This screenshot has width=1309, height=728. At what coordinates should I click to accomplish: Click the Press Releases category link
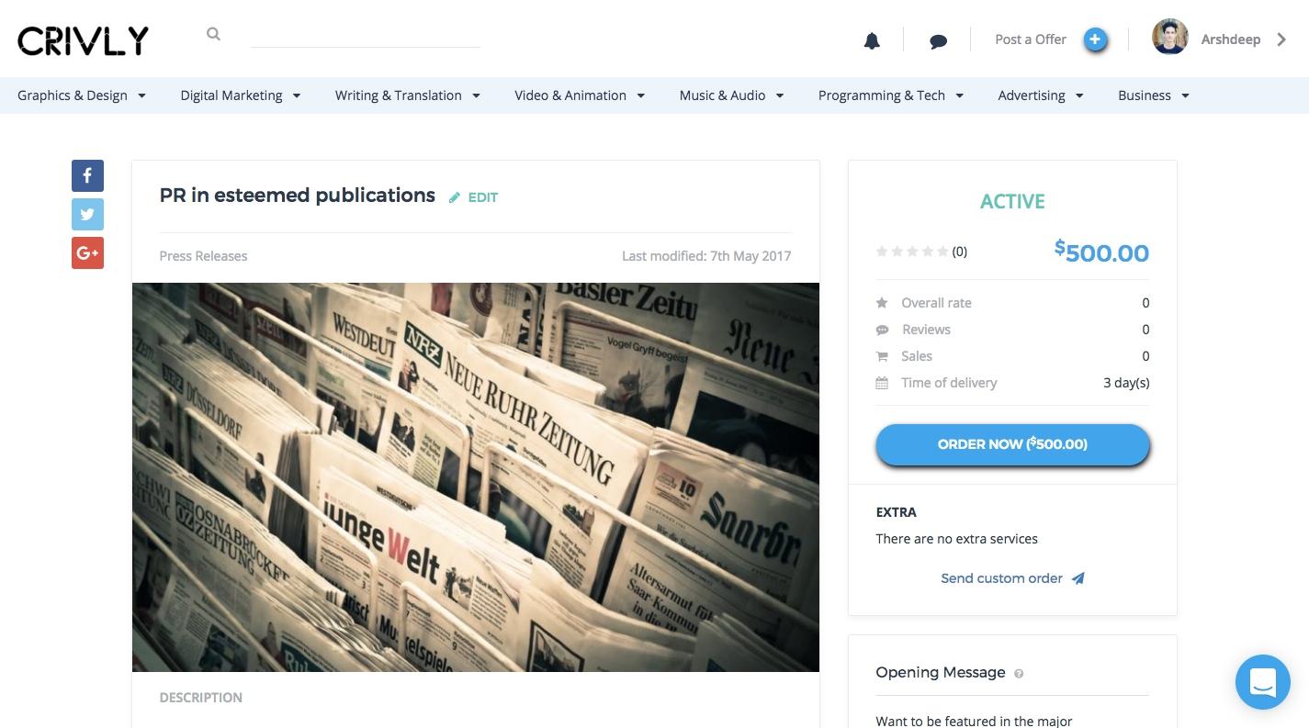(x=203, y=256)
